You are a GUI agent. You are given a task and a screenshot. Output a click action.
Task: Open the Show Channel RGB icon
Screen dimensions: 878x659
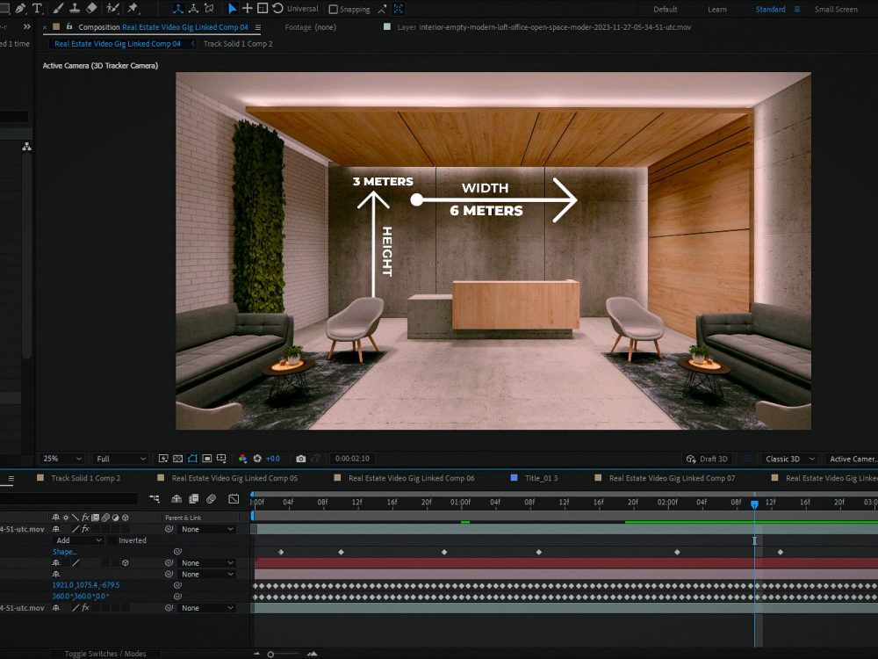tap(242, 459)
